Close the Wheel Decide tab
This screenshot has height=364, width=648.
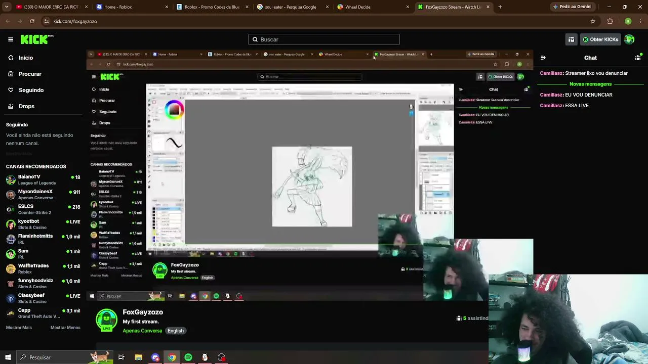[408, 7]
